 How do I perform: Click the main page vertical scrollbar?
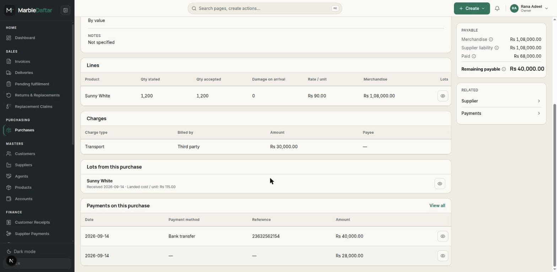pyautogui.click(x=555, y=185)
